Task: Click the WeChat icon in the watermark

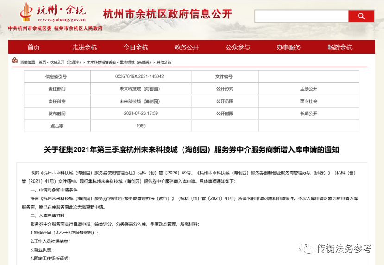Action: click(x=305, y=249)
